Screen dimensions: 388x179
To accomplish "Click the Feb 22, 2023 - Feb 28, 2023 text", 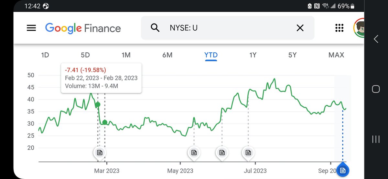I will [101, 78].
